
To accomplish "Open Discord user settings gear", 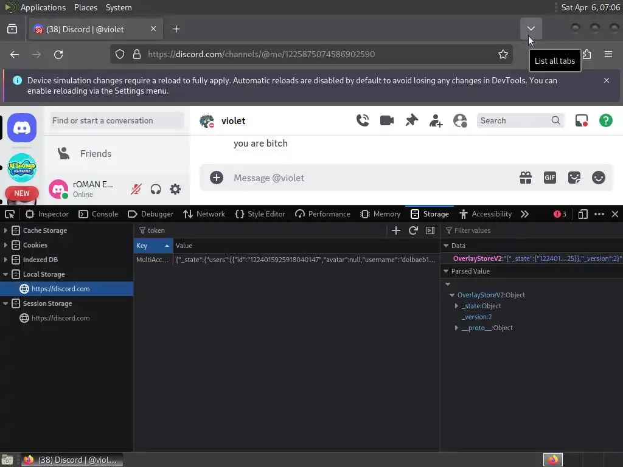I will [175, 189].
